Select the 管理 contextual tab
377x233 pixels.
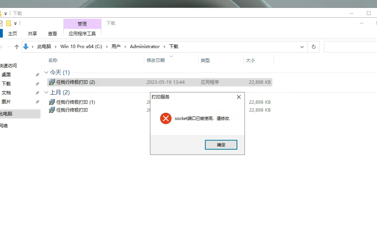[82, 24]
